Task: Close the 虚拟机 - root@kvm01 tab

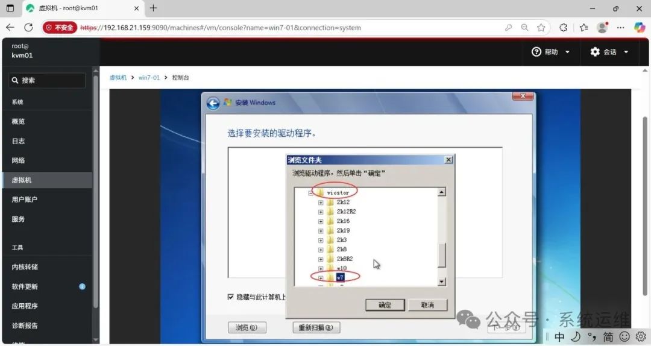Action: pyautogui.click(x=137, y=8)
